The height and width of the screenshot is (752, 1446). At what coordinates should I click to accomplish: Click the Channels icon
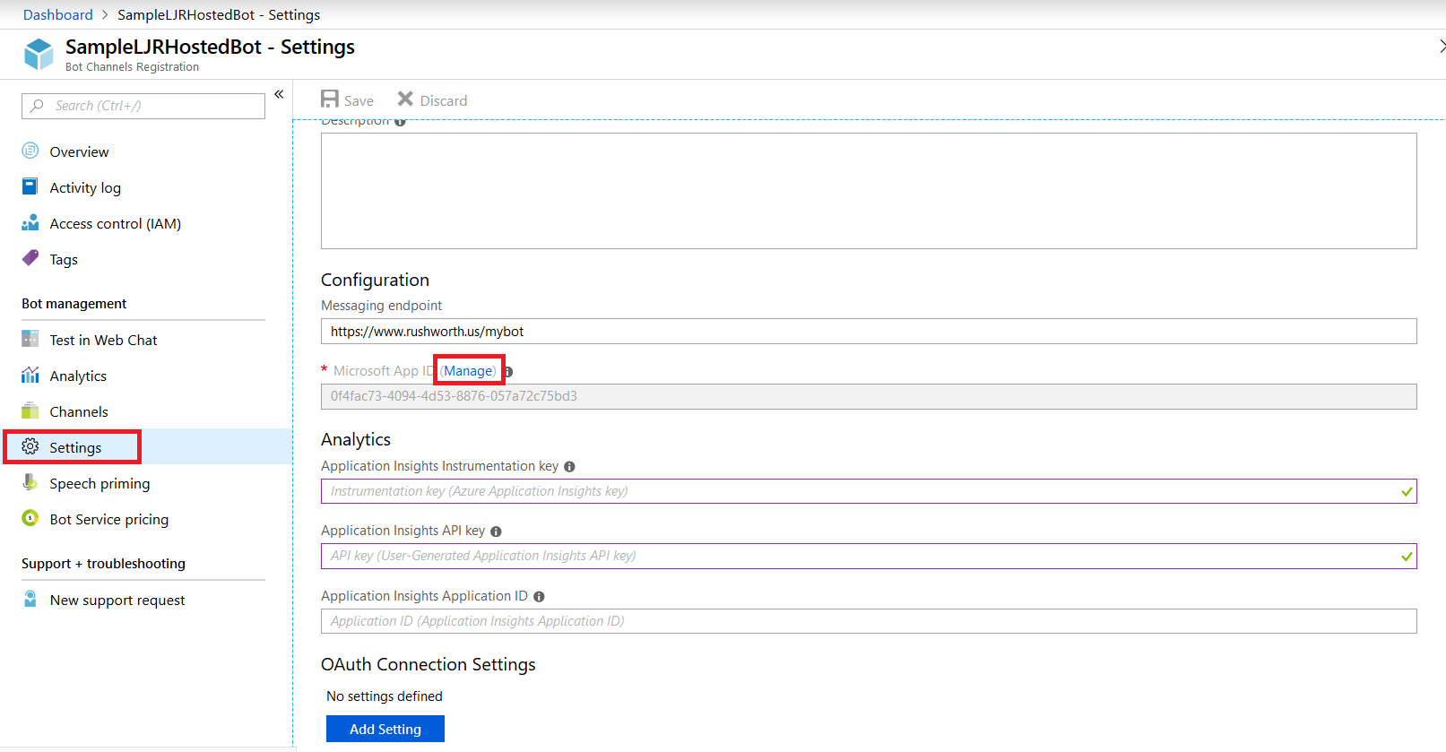30,411
